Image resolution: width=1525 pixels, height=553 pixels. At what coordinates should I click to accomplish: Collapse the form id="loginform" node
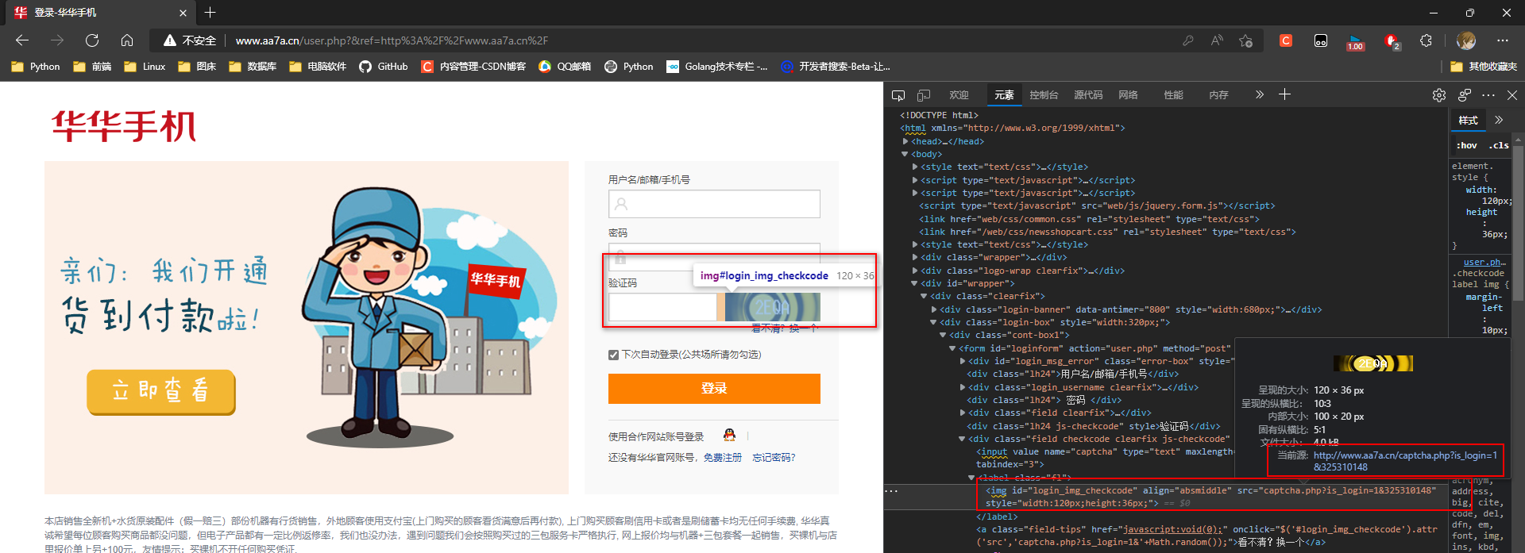point(952,348)
